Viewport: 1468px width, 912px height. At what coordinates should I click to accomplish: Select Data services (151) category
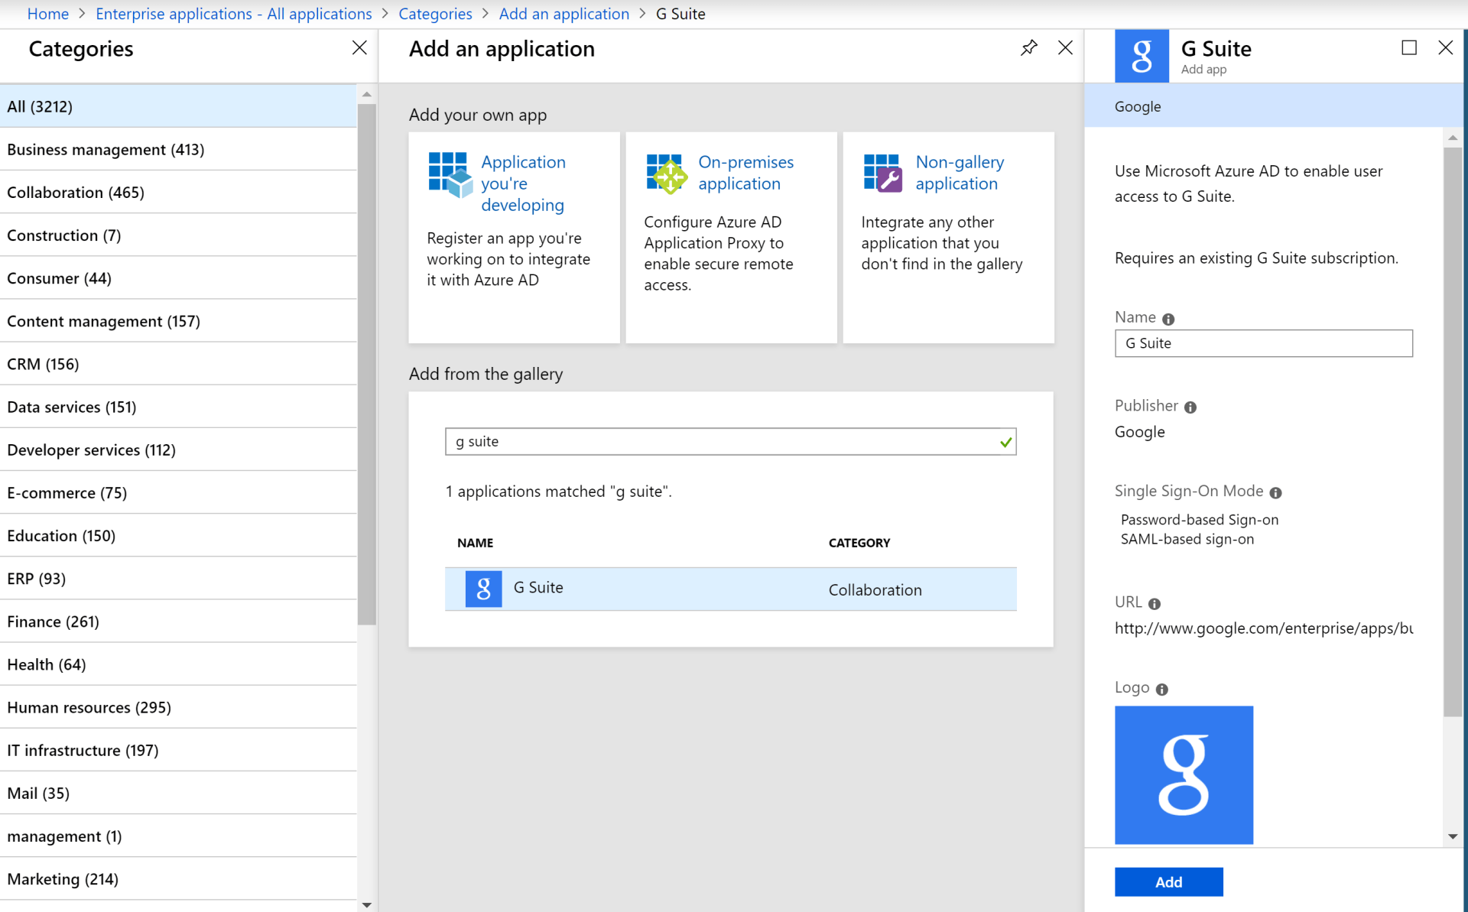(x=178, y=407)
